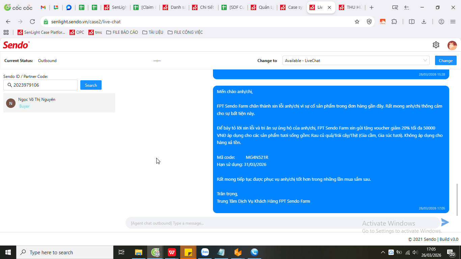The height and width of the screenshot is (259, 461).
Task: Open a new browser tab
Action: (372, 7)
